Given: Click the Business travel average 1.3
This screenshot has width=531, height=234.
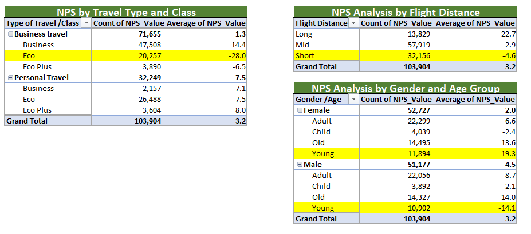Looking at the screenshot, I should (x=241, y=34).
